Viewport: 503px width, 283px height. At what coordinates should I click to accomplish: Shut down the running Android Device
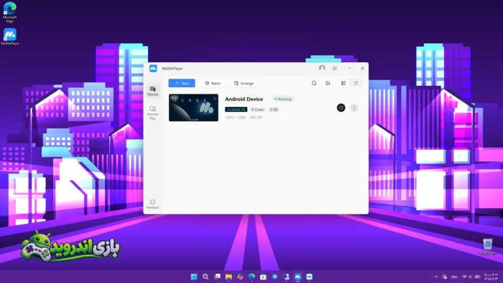click(x=341, y=108)
